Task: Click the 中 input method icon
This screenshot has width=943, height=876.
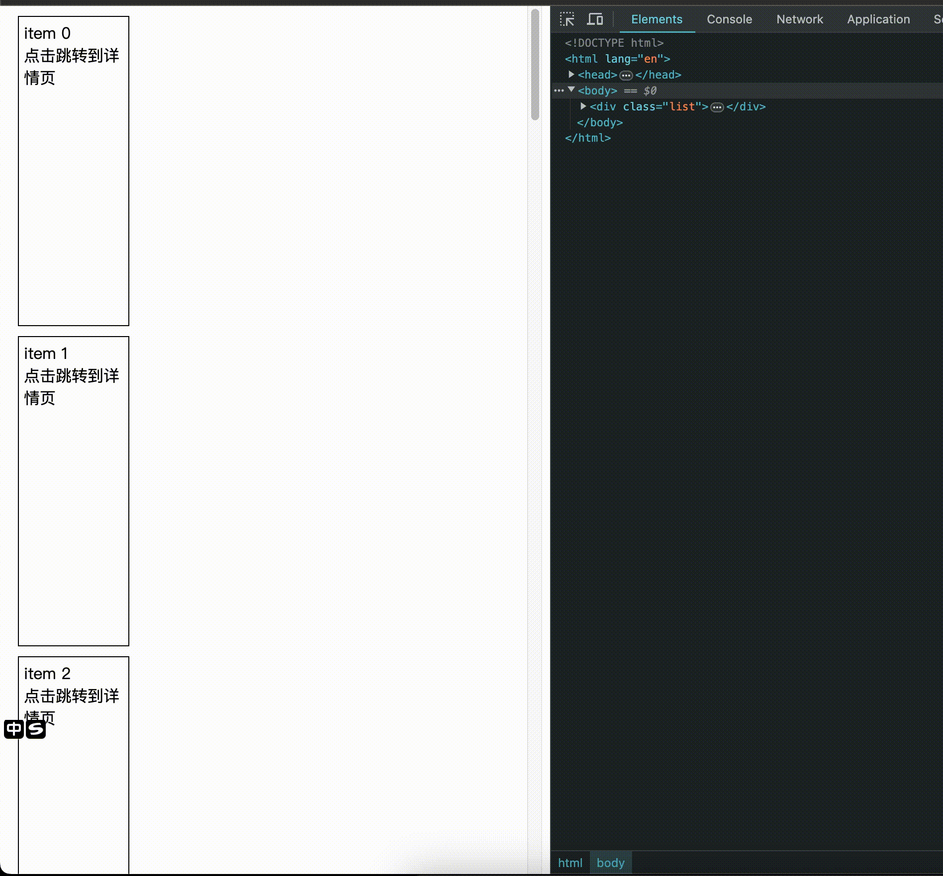Action: (13, 729)
